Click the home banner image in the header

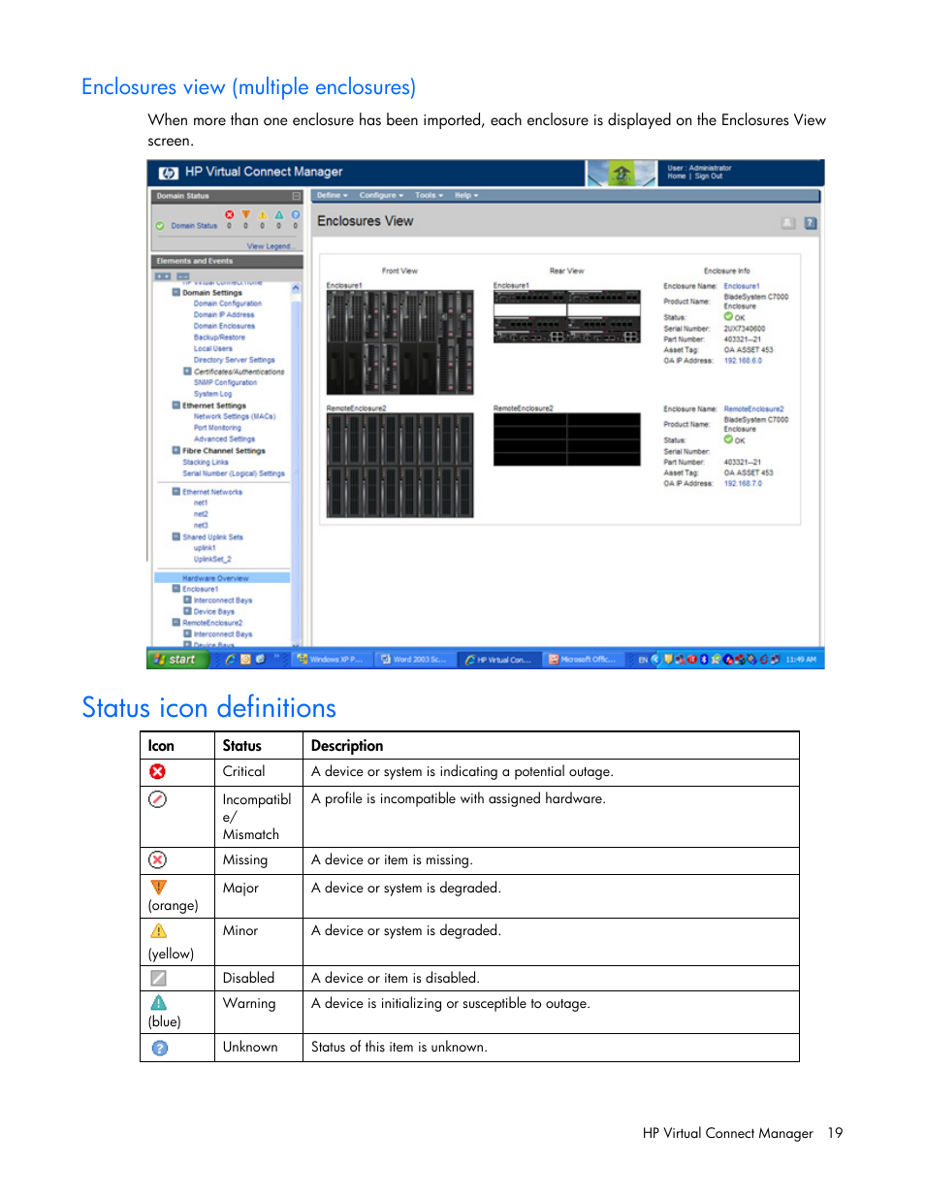click(x=622, y=173)
